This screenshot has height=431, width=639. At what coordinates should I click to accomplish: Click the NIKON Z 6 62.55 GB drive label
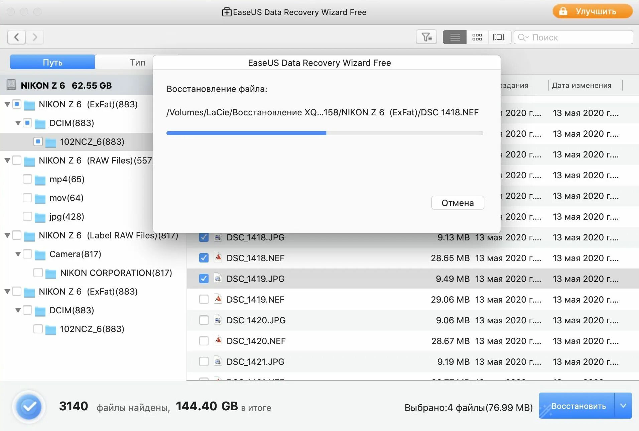point(66,85)
